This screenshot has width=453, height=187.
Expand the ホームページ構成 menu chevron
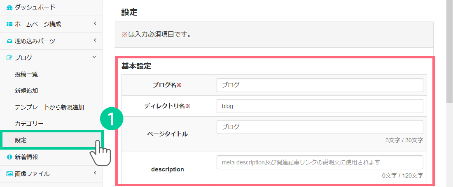click(94, 24)
